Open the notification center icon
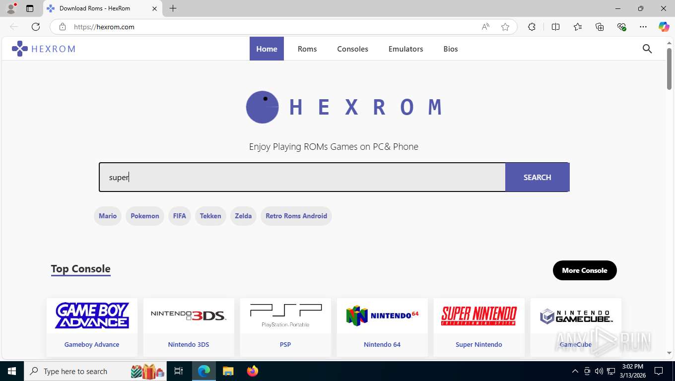Viewport: 675px width, 381px height. tap(659, 371)
